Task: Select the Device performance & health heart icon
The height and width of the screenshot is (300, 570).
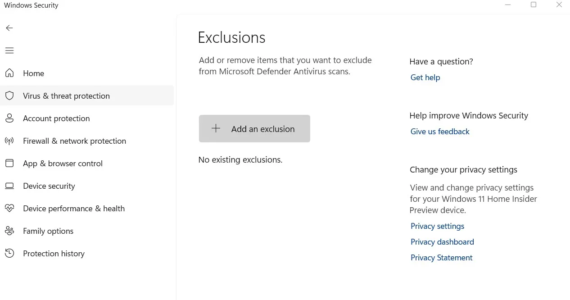Action: pos(9,208)
